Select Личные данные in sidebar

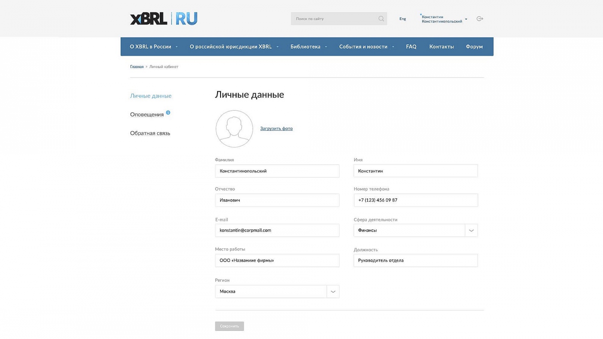pos(151,96)
